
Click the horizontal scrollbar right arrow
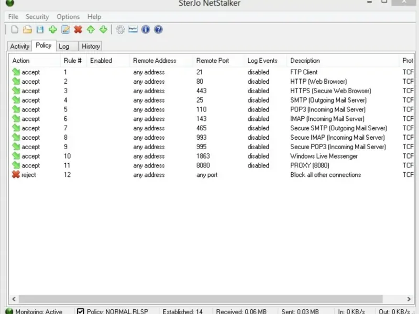(409, 299)
